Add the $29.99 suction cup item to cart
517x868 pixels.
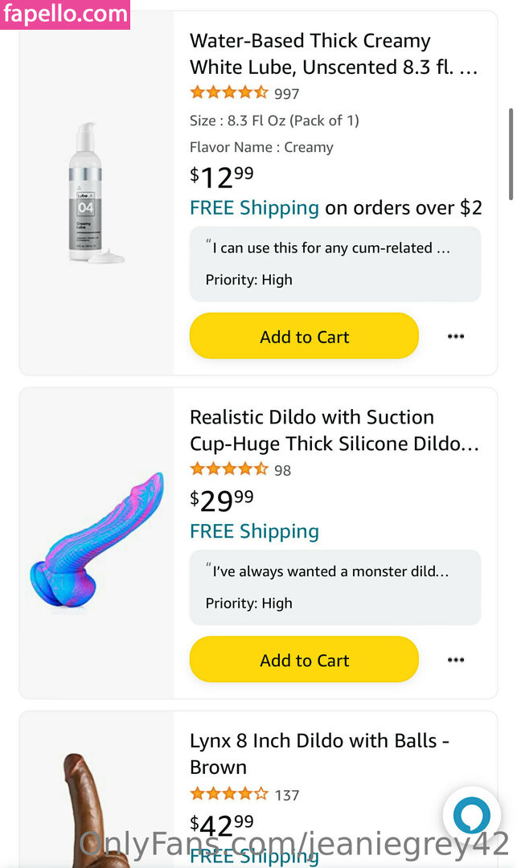pos(304,660)
